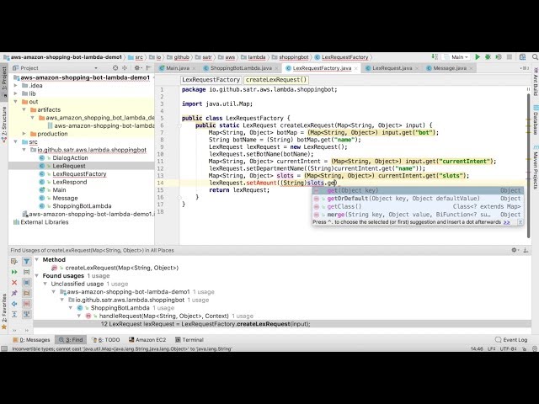
Task: Expand all usages icon in Find toolbar
Action: [14, 314]
